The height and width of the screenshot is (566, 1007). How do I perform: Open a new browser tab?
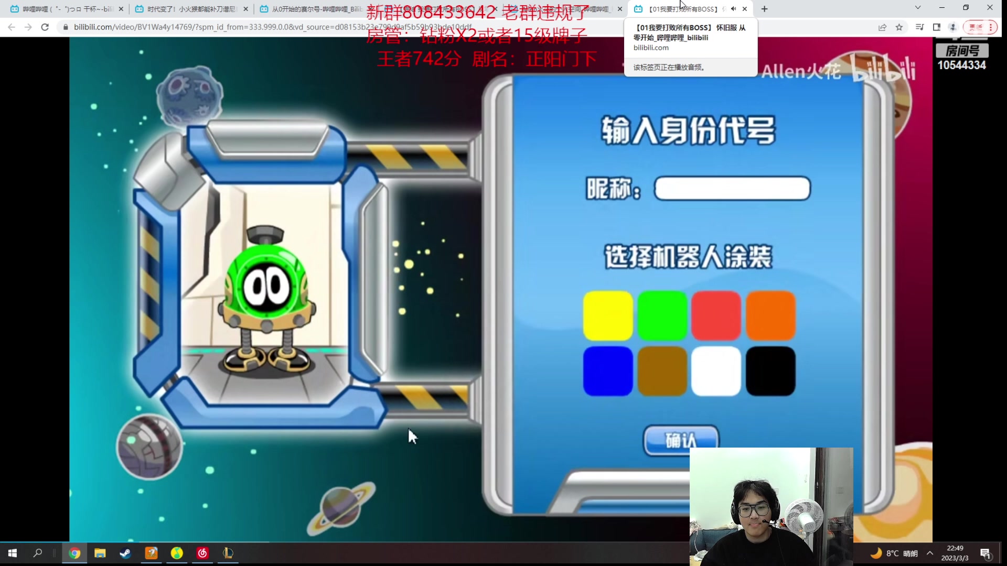click(x=765, y=9)
